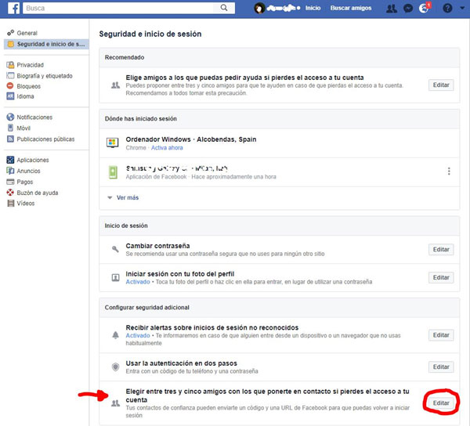Click the friends icon beside Elegir entre tres
This screenshot has width=470, height=426.
tap(115, 404)
